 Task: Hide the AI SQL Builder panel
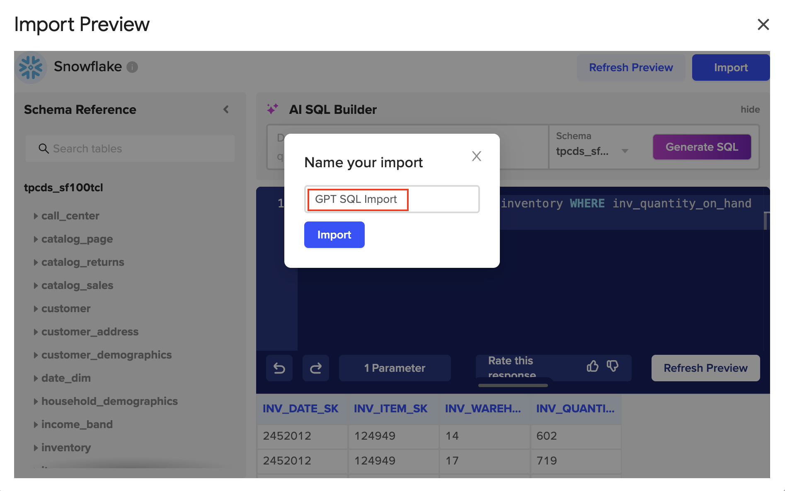point(750,110)
